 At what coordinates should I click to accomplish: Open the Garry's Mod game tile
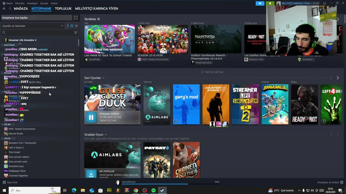point(186,104)
